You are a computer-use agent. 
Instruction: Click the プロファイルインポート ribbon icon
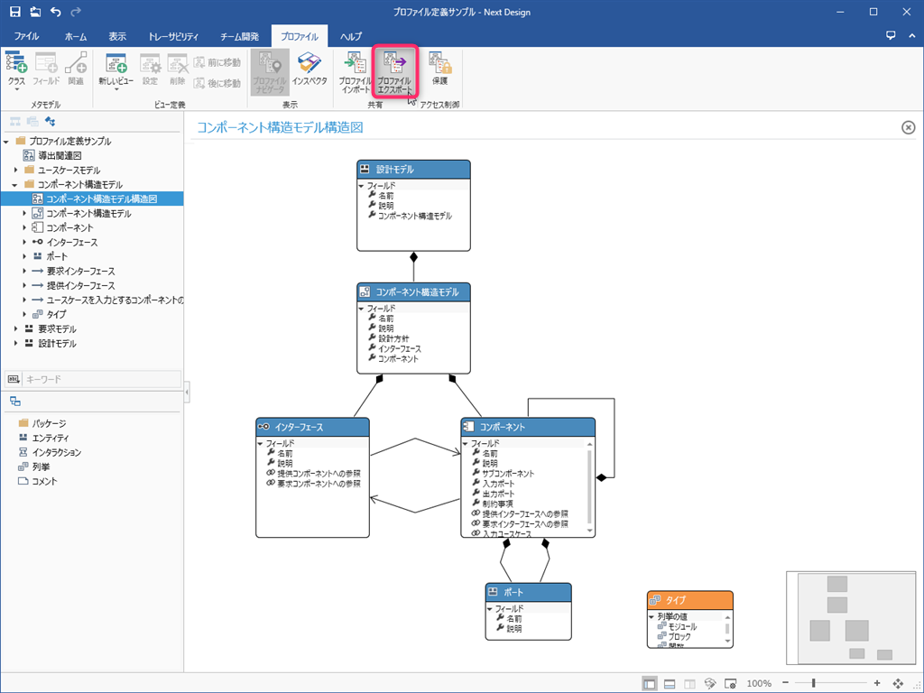(x=355, y=72)
